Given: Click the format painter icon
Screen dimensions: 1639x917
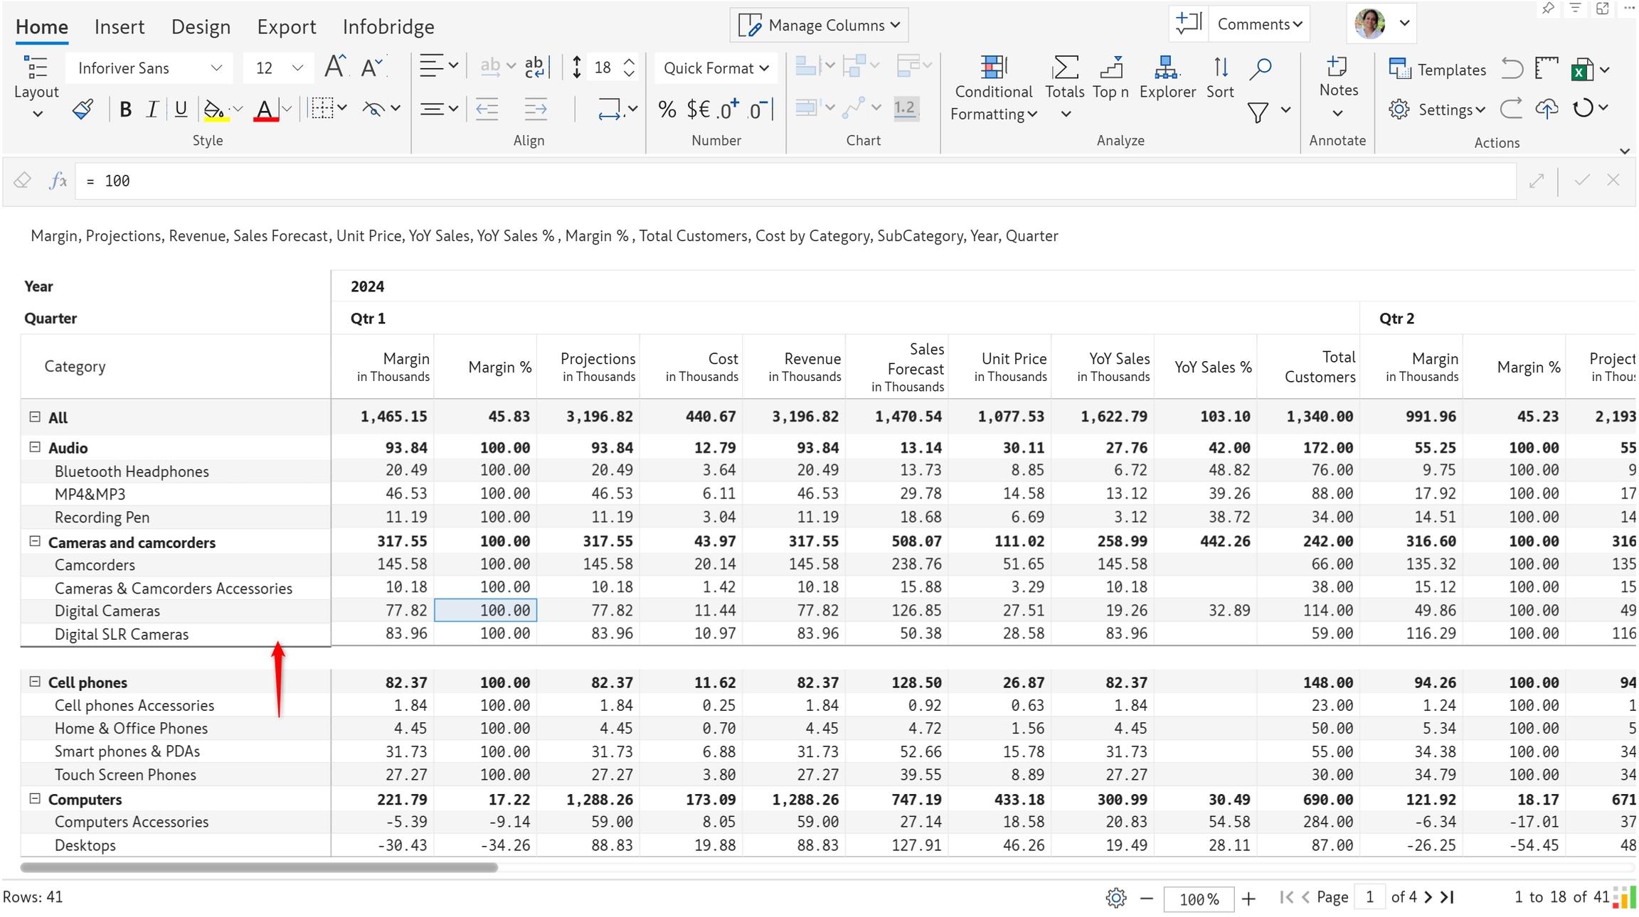Looking at the screenshot, I should (x=83, y=109).
